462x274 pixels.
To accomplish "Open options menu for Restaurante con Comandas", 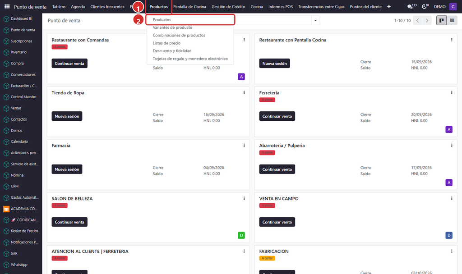I will click(244, 40).
